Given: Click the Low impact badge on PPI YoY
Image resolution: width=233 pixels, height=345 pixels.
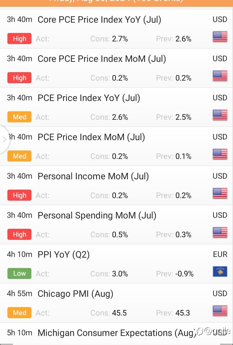Looking at the screenshot, I should click(19, 273).
